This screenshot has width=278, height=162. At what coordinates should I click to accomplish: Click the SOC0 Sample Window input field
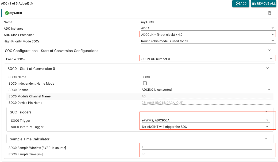pos(206,148)
